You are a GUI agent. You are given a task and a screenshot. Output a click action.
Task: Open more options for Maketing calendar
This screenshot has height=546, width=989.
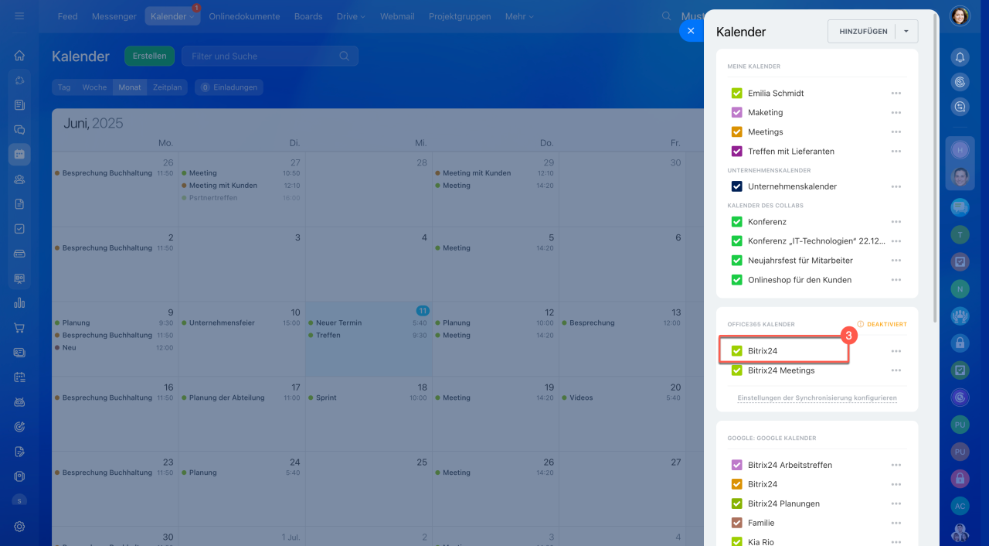click(896, 112)
